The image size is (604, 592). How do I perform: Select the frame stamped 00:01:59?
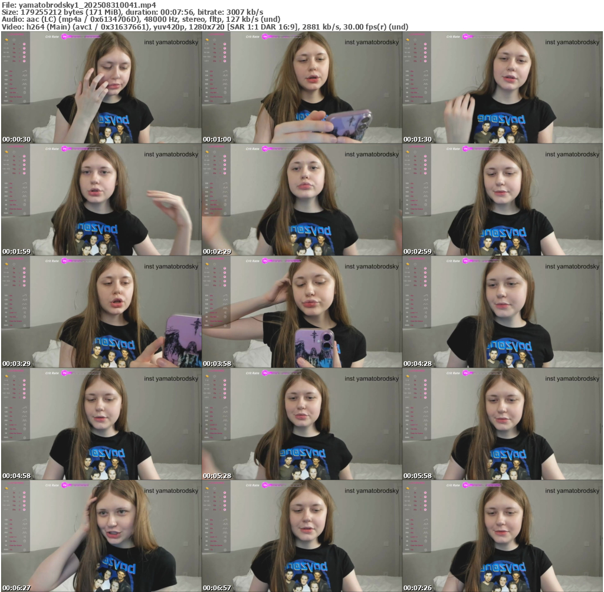coord(101,199)
